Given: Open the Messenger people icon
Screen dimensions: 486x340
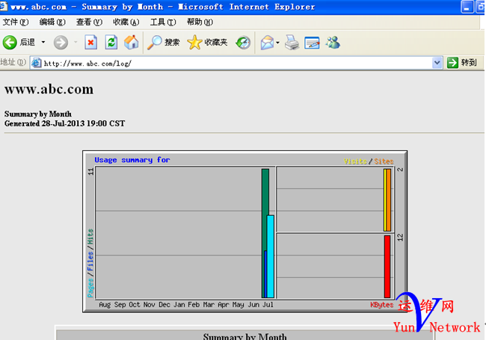Looking at the screenshot, I should (333, 43).
